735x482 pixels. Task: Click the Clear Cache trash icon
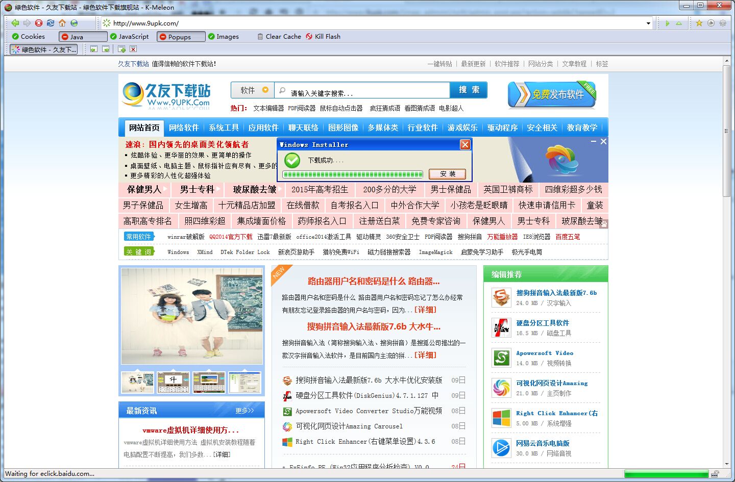260,36
